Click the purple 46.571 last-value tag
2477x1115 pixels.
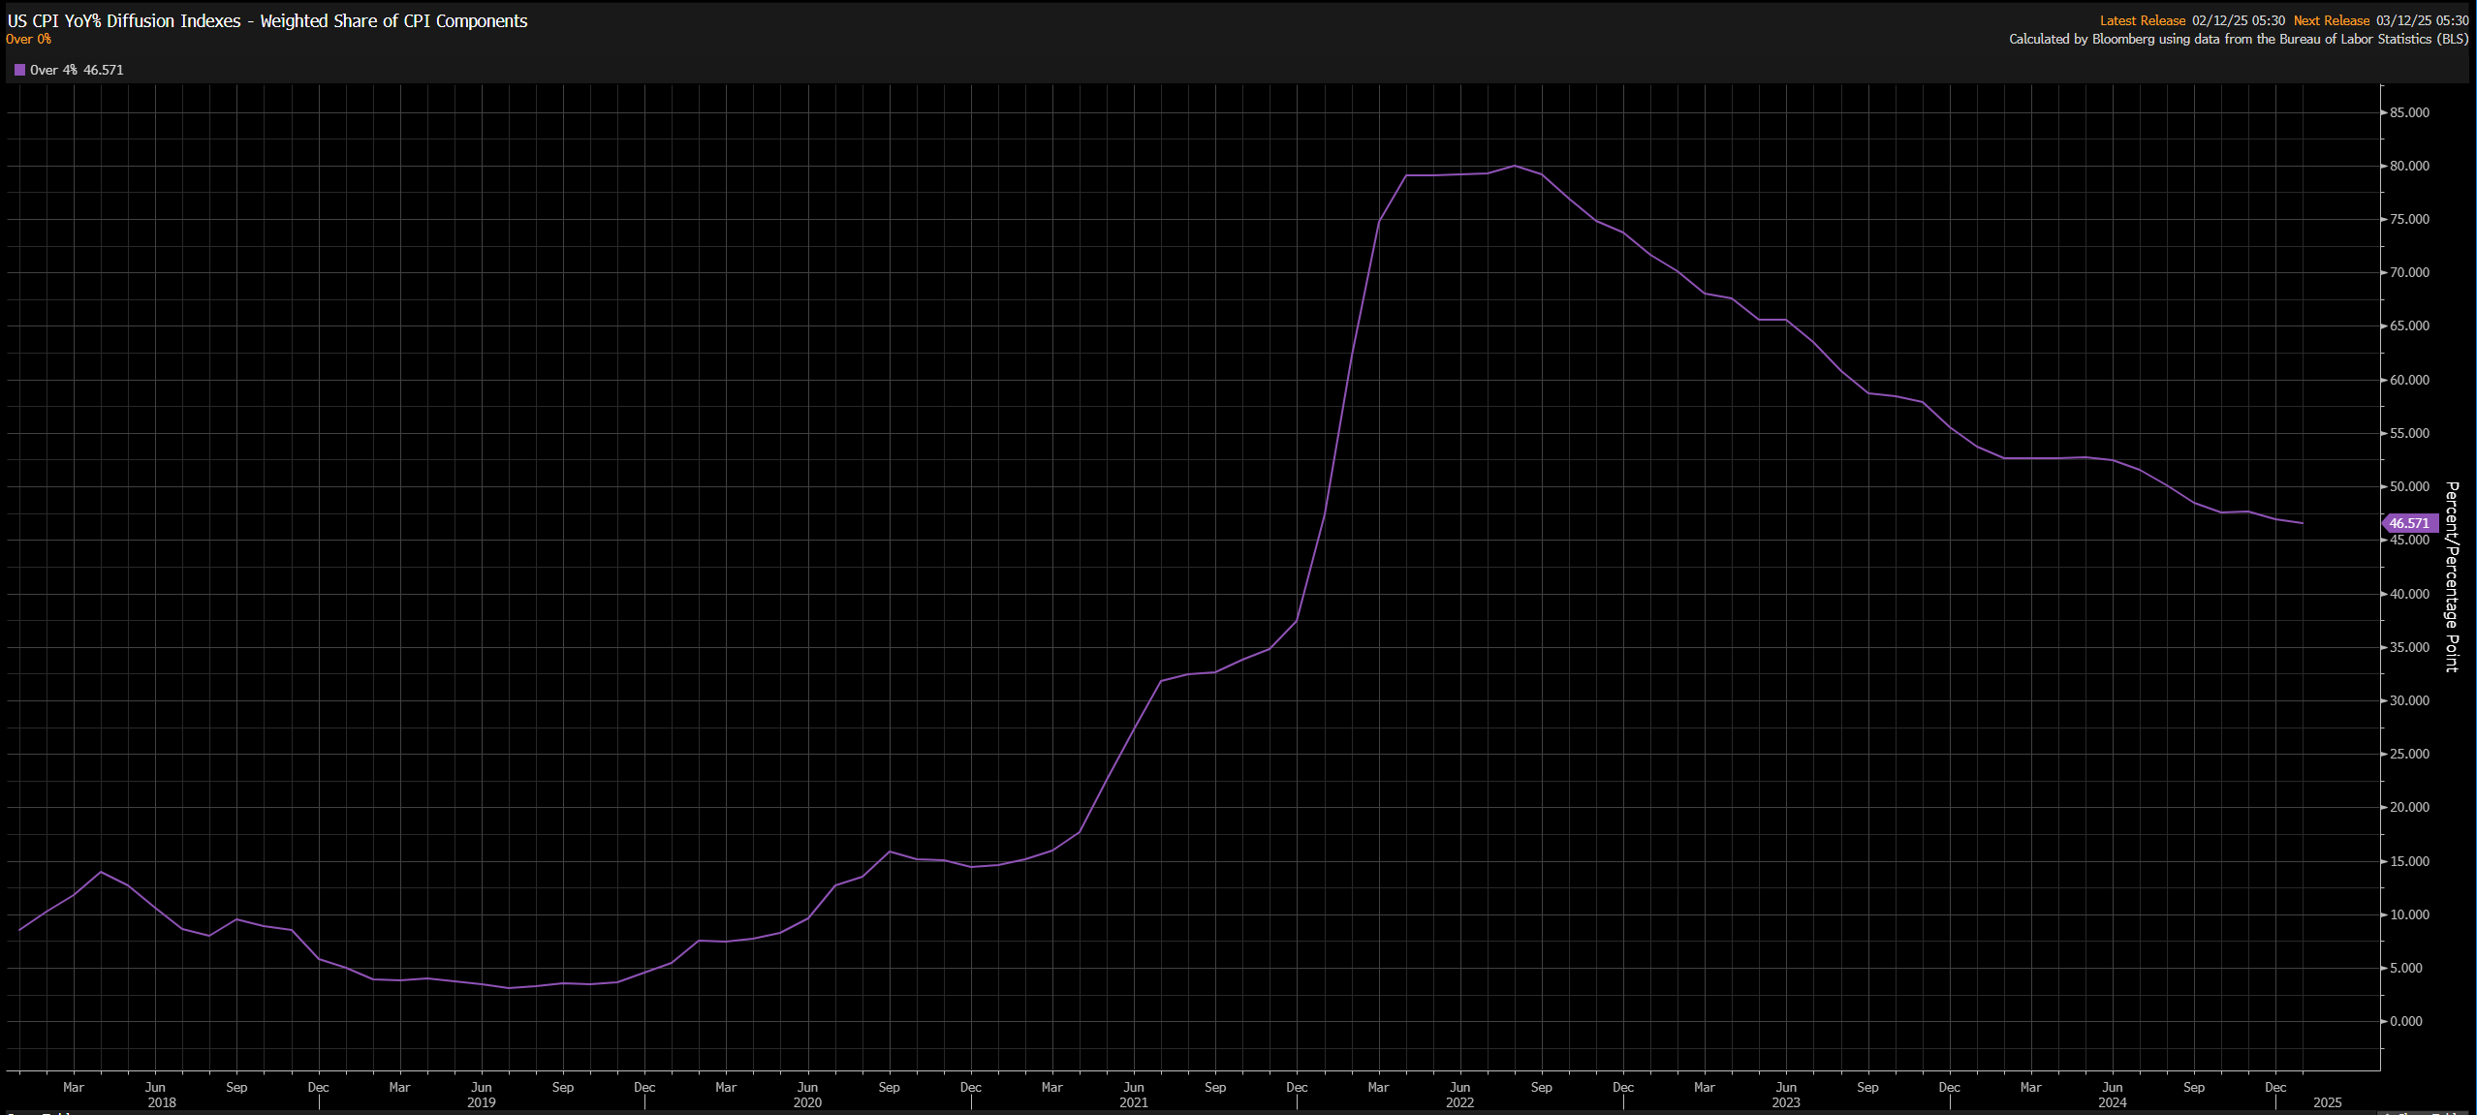pos(2409,523)
